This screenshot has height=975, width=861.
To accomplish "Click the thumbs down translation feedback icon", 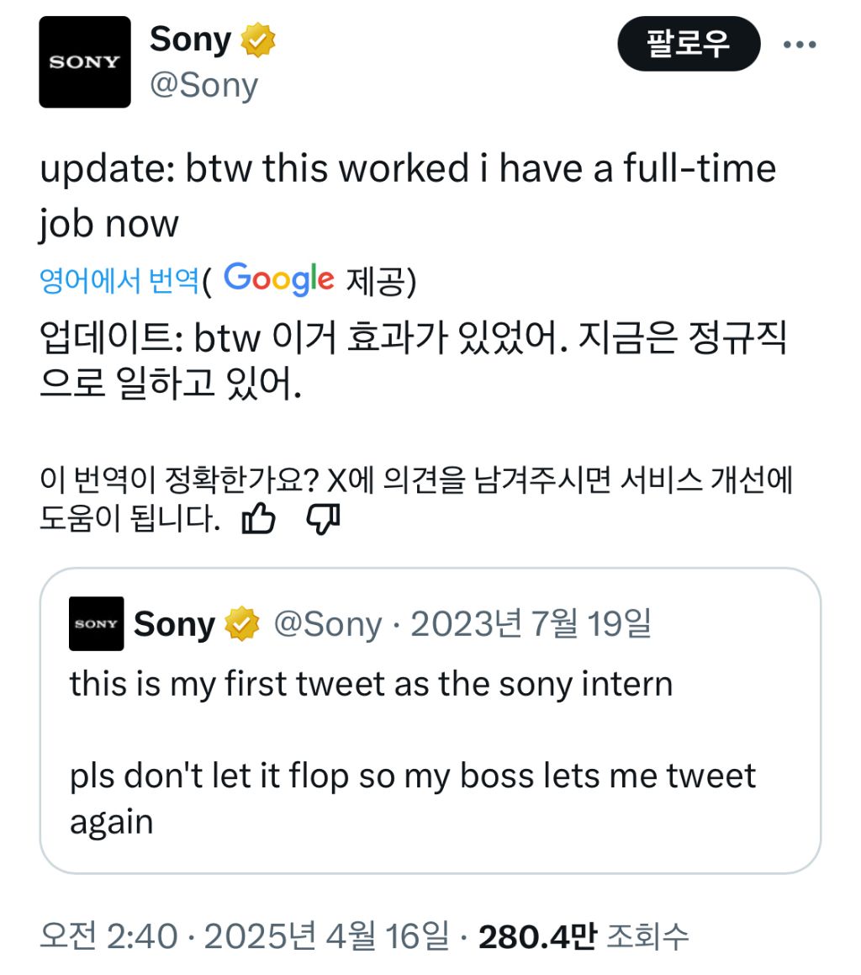I will point(325,520).
